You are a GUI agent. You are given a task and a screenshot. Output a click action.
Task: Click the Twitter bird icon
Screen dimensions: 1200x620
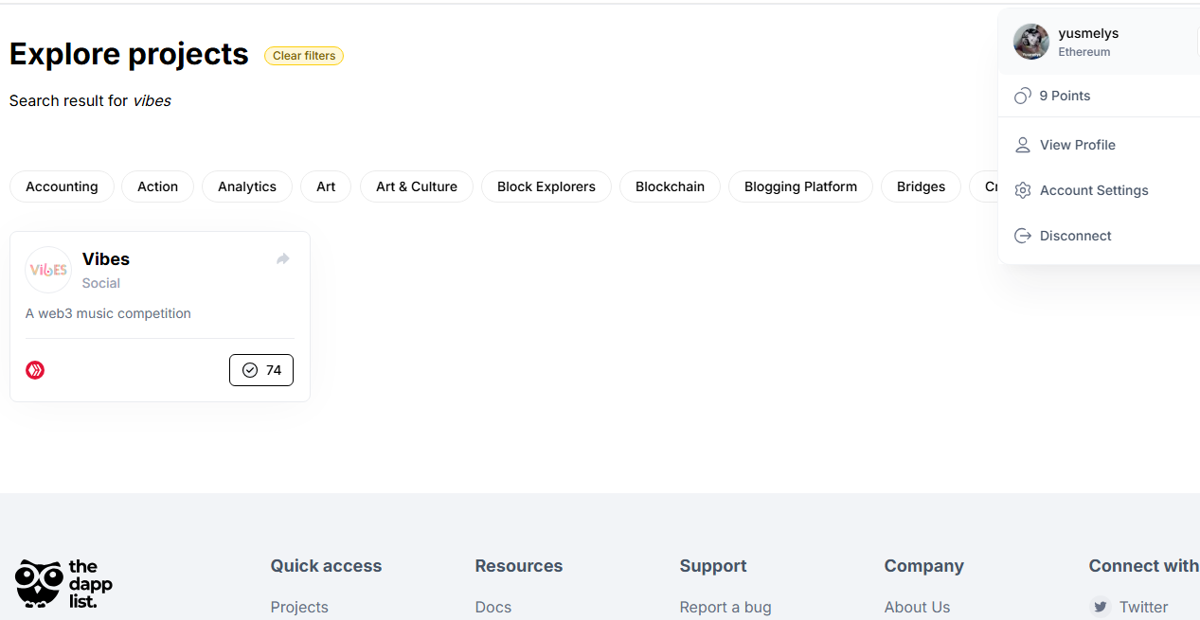coord(1100,607)
